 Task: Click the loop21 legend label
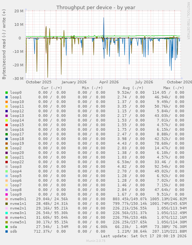[17, 157]
